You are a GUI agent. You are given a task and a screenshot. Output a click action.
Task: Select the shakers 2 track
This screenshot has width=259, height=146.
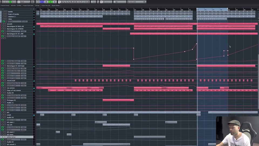pos(12,16)
